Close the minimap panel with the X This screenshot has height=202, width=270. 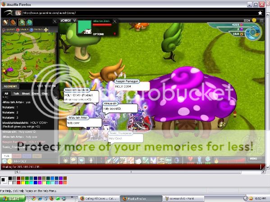[55, 21]
